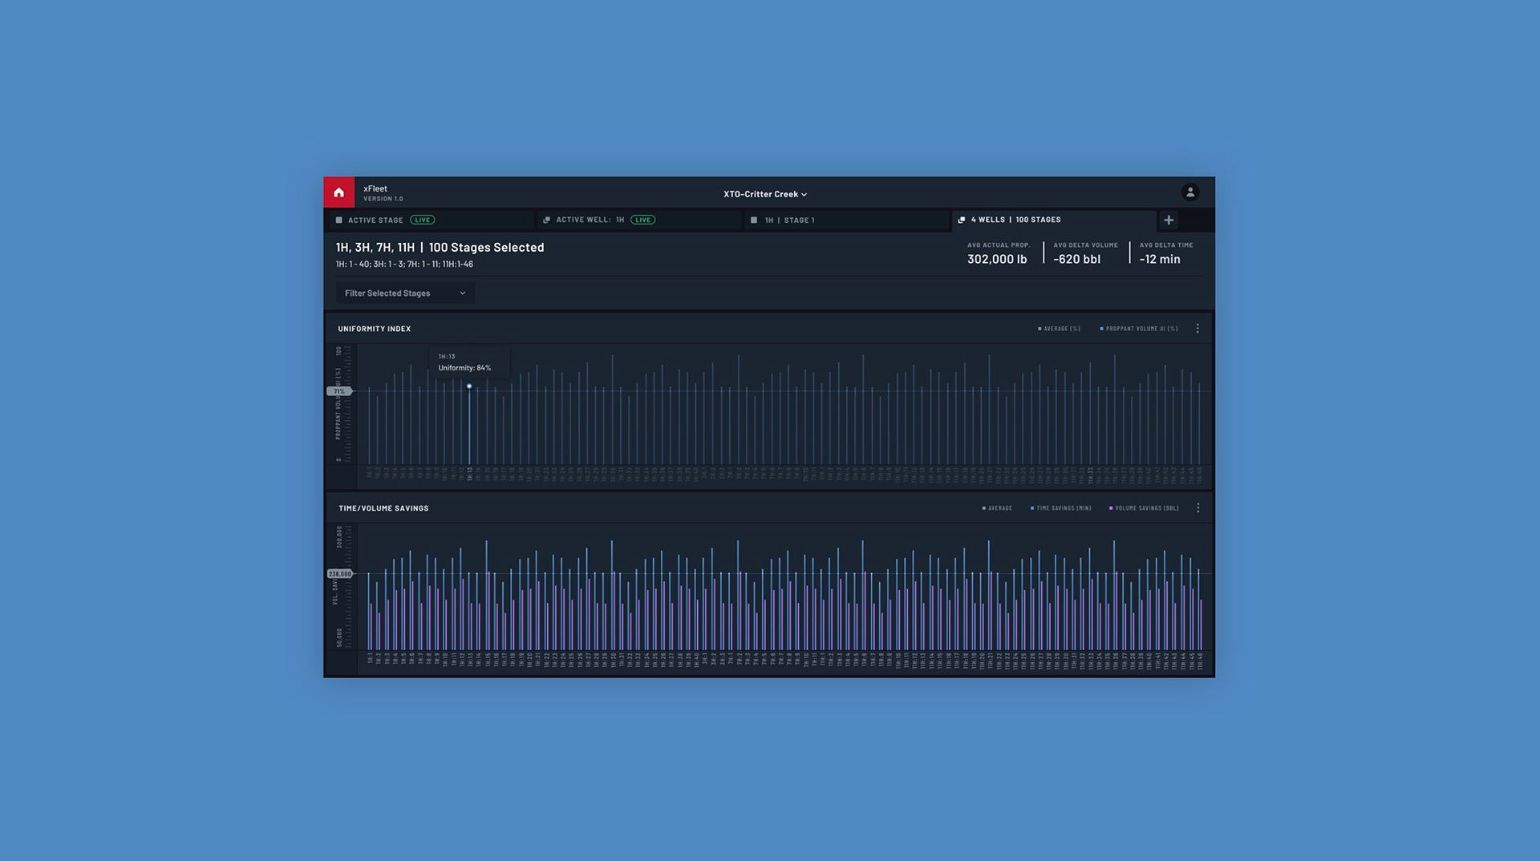Viewport: 1540px width, 861px height.
Task: Click the highlighted 1H:13 data point
Action: [x=469, y=386]
